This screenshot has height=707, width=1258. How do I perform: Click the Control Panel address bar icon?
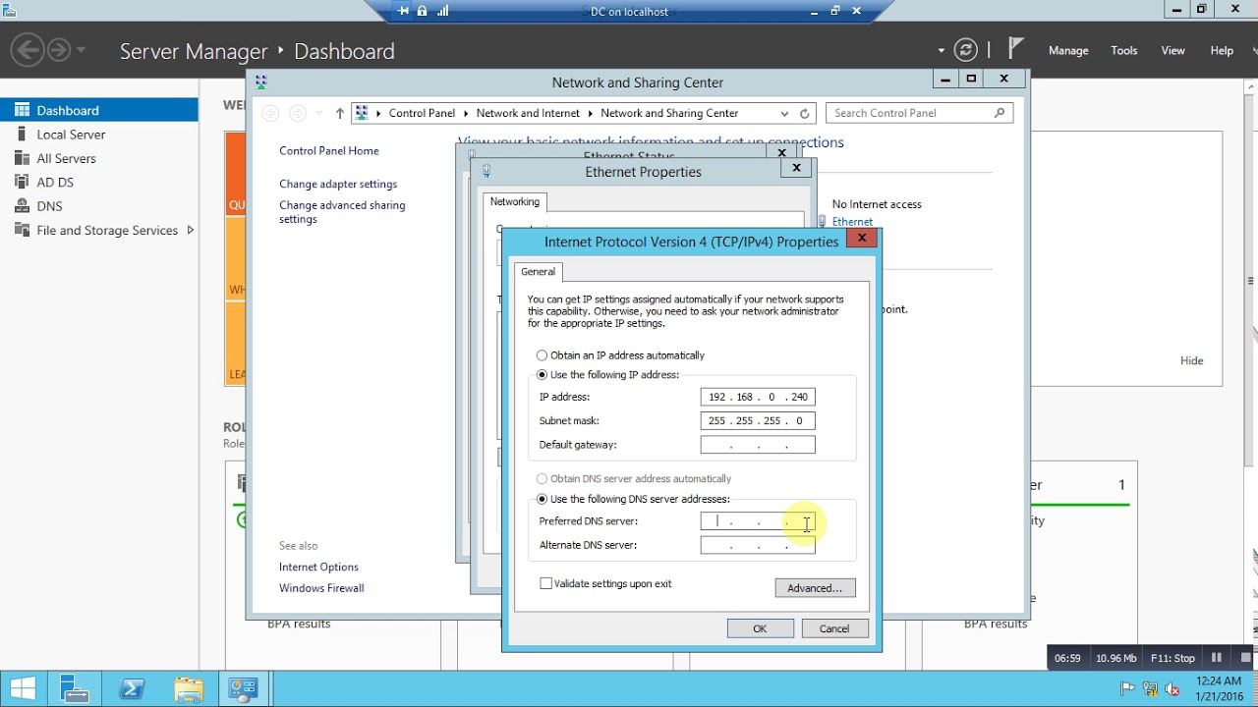tap(362, 113)
